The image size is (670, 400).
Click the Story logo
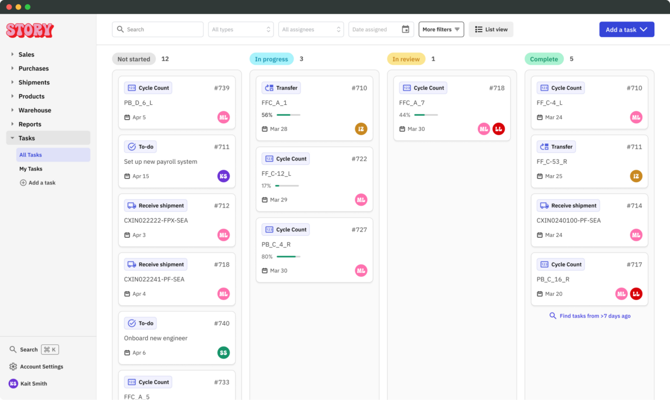(30, 30)
